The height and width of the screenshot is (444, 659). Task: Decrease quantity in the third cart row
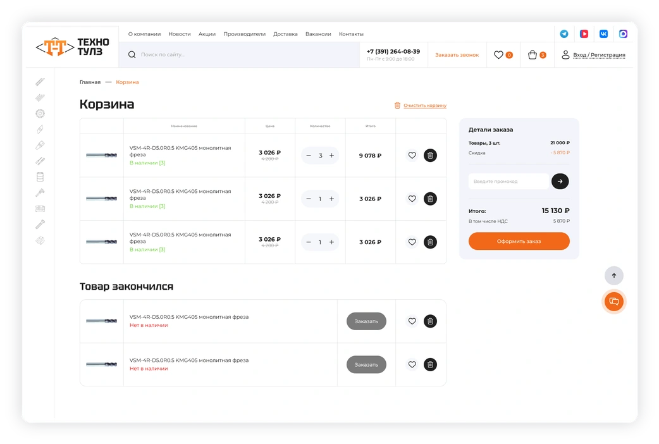point(309,242)
